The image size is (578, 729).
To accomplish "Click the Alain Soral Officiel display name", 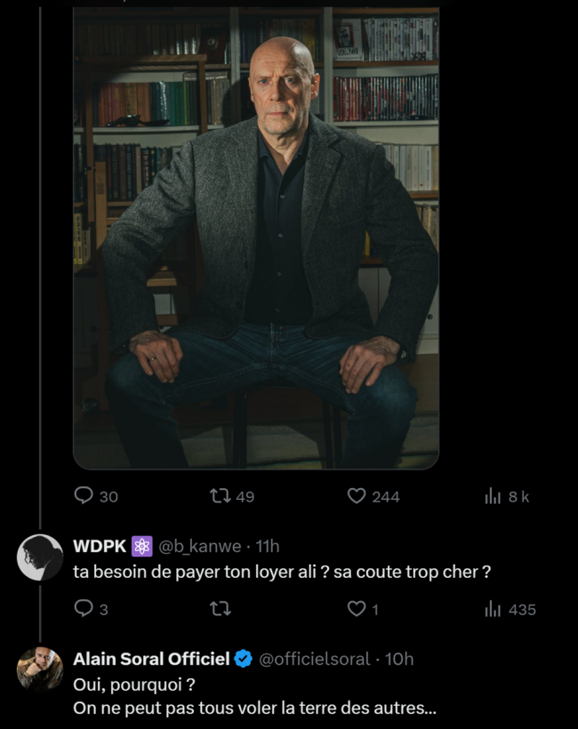I will click(x=151, y=659).
